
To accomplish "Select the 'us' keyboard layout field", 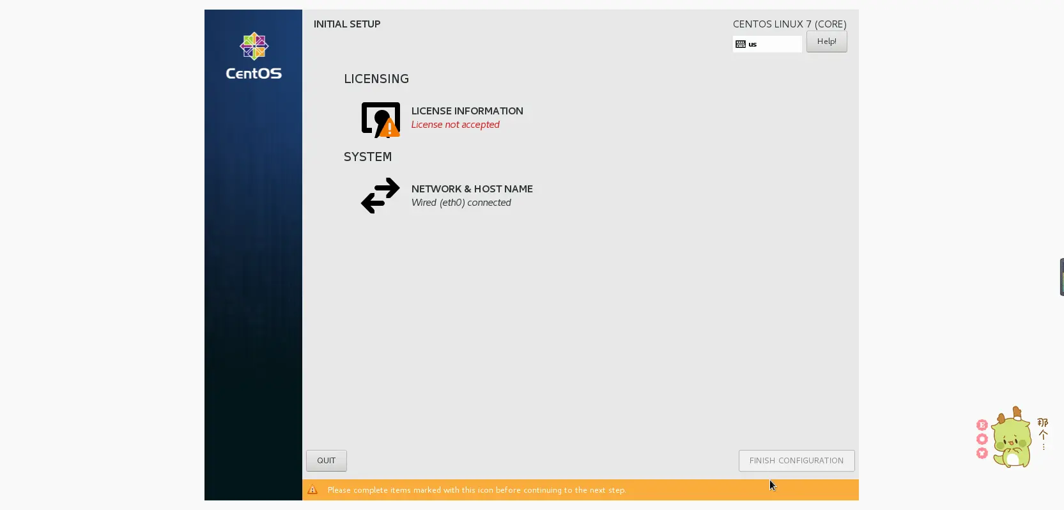I will pyautogui.click(x=767, y=44).
